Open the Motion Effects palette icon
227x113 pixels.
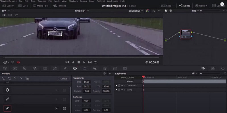pyautogui.click(x=45, y=68)
